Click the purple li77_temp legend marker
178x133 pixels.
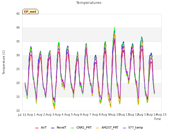pos(125,128)
